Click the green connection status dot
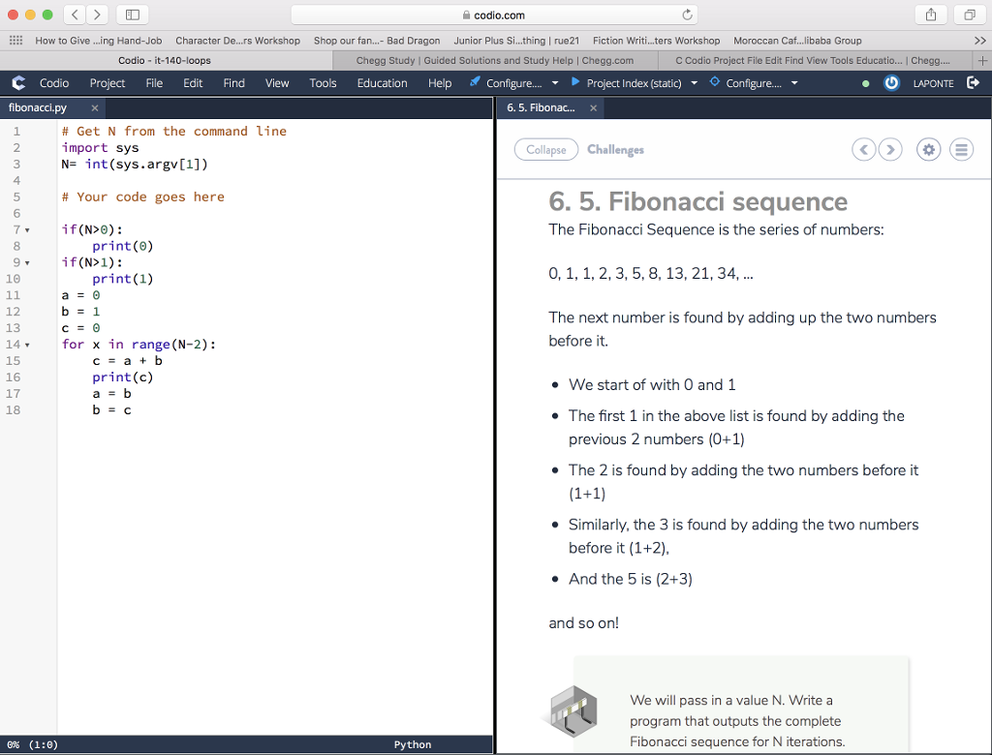The image size is (992, 755). coord(865,83)
